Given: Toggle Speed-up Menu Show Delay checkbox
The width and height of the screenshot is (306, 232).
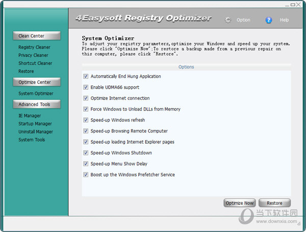Looking at the screenshot, I should click(86, 164).
